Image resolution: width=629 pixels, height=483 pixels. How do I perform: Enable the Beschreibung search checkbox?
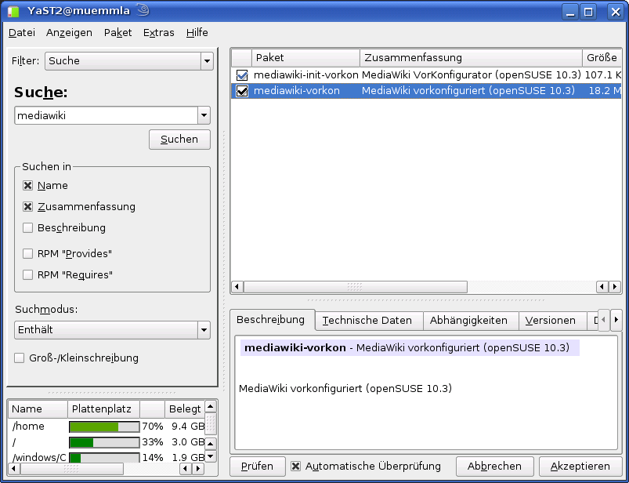(27, 228)
